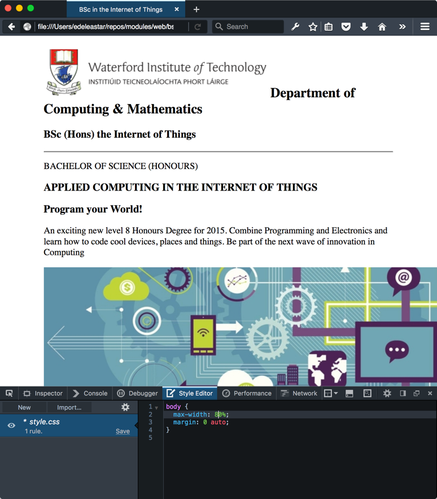The height and width of the screenshot is (499, 437).
Task: Open the Style Editor options gear
Action: 125,407
